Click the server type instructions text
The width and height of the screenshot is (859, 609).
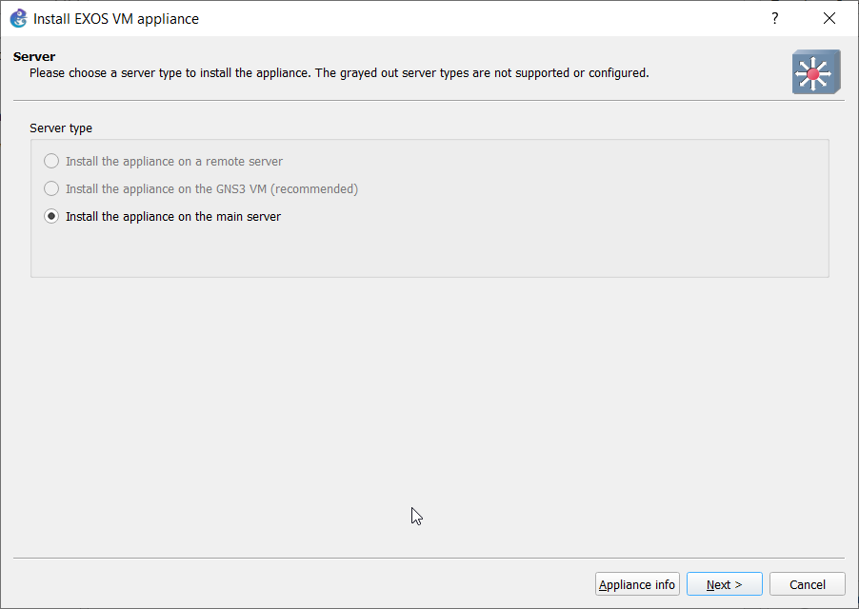coord(339,72)
